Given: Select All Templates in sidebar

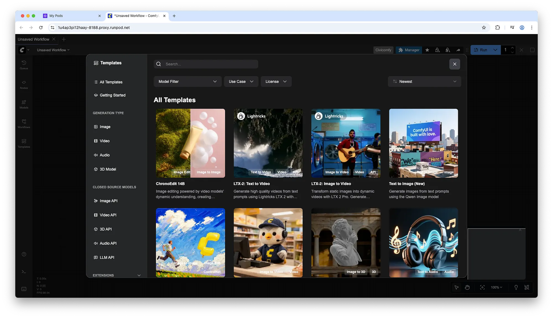Looking at the screenshot, I should point(116,82).
